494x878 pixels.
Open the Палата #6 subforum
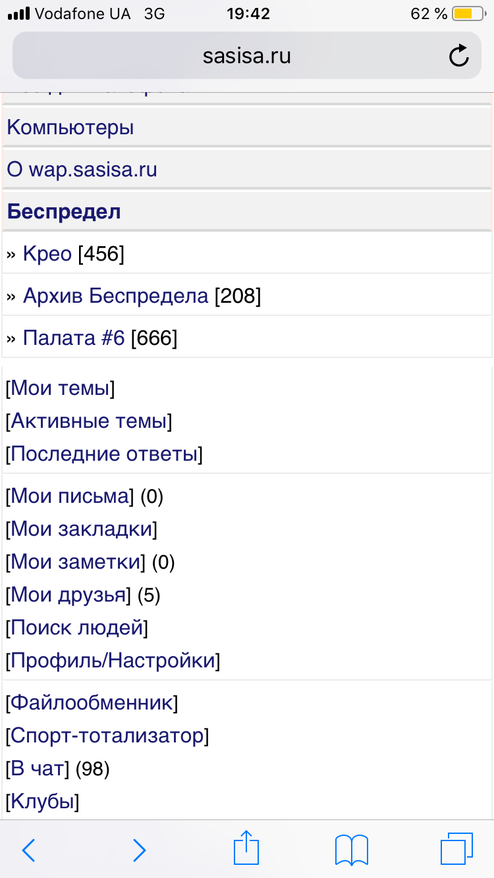coord(74,338)
